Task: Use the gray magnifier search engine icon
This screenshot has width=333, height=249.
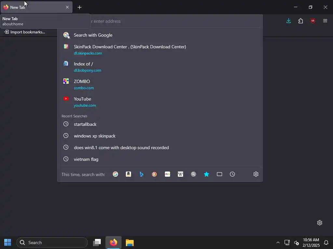Action: click(193, 174)
